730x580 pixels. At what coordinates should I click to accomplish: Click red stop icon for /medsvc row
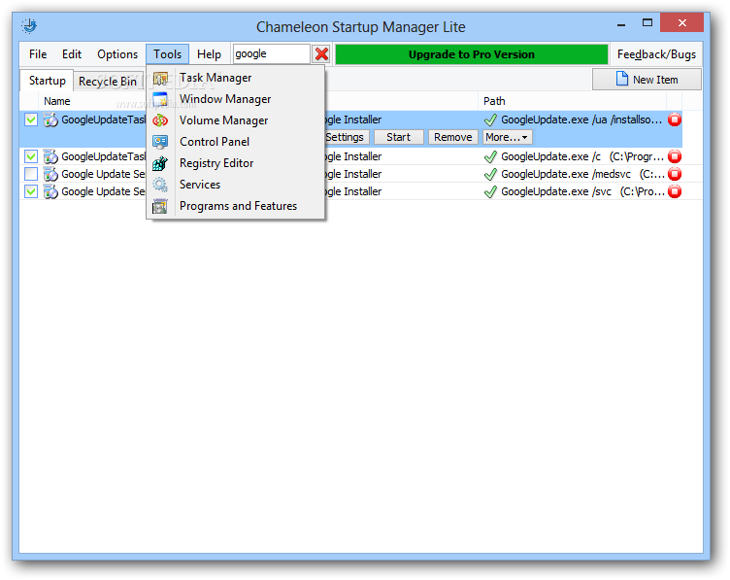pyautogui.click(x=675, y=174)
